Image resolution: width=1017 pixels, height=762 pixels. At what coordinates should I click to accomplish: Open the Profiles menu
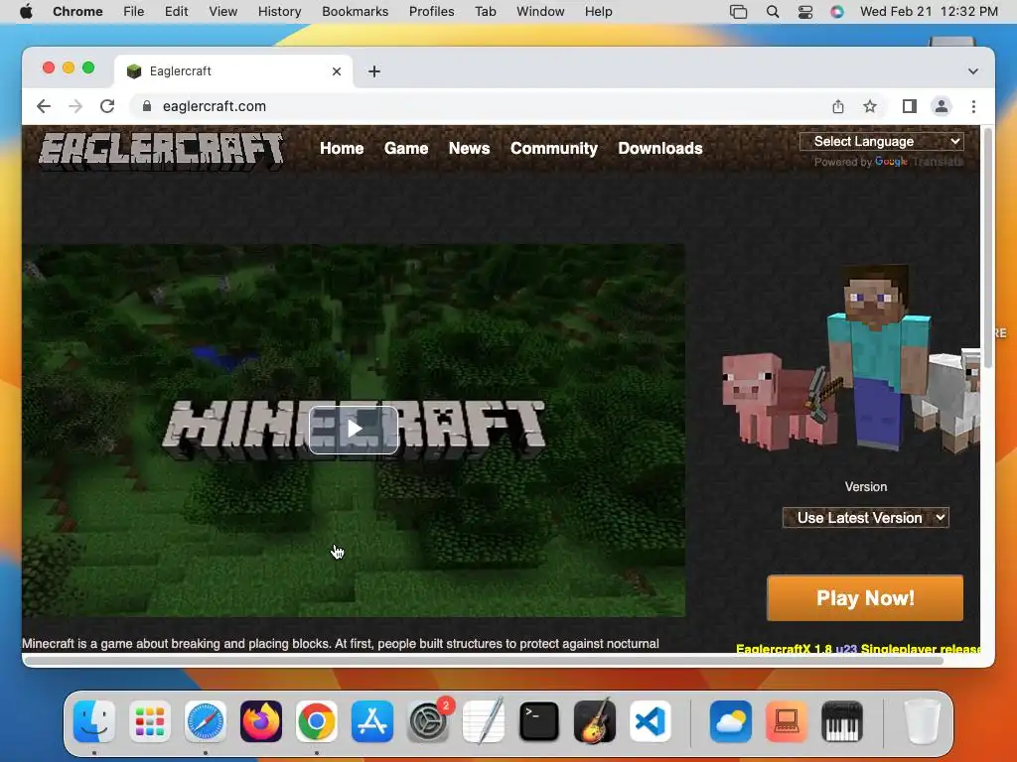click(431, 12)
